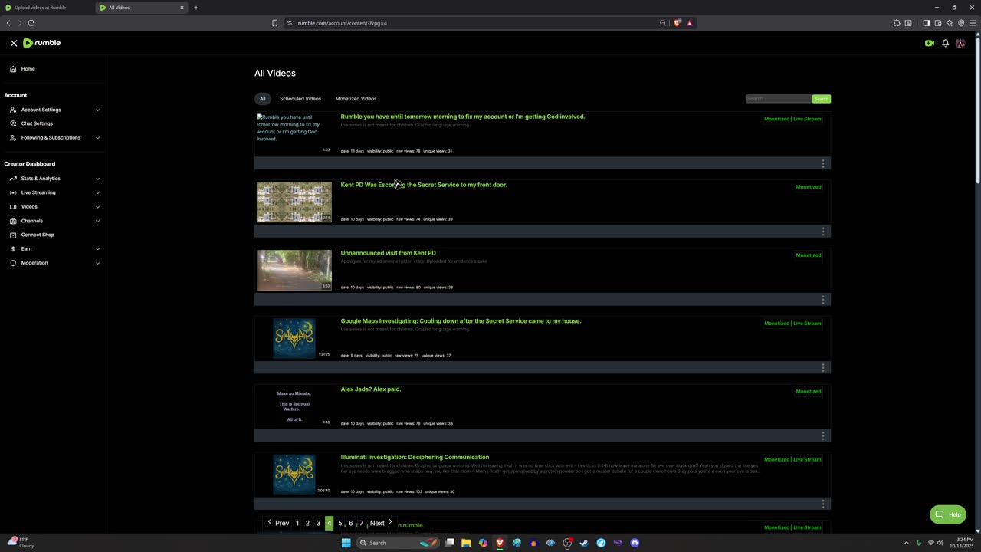The height and width of the screenshot is (552, 981).
Task: Open the Help chat button
Action: click(948, 514)
